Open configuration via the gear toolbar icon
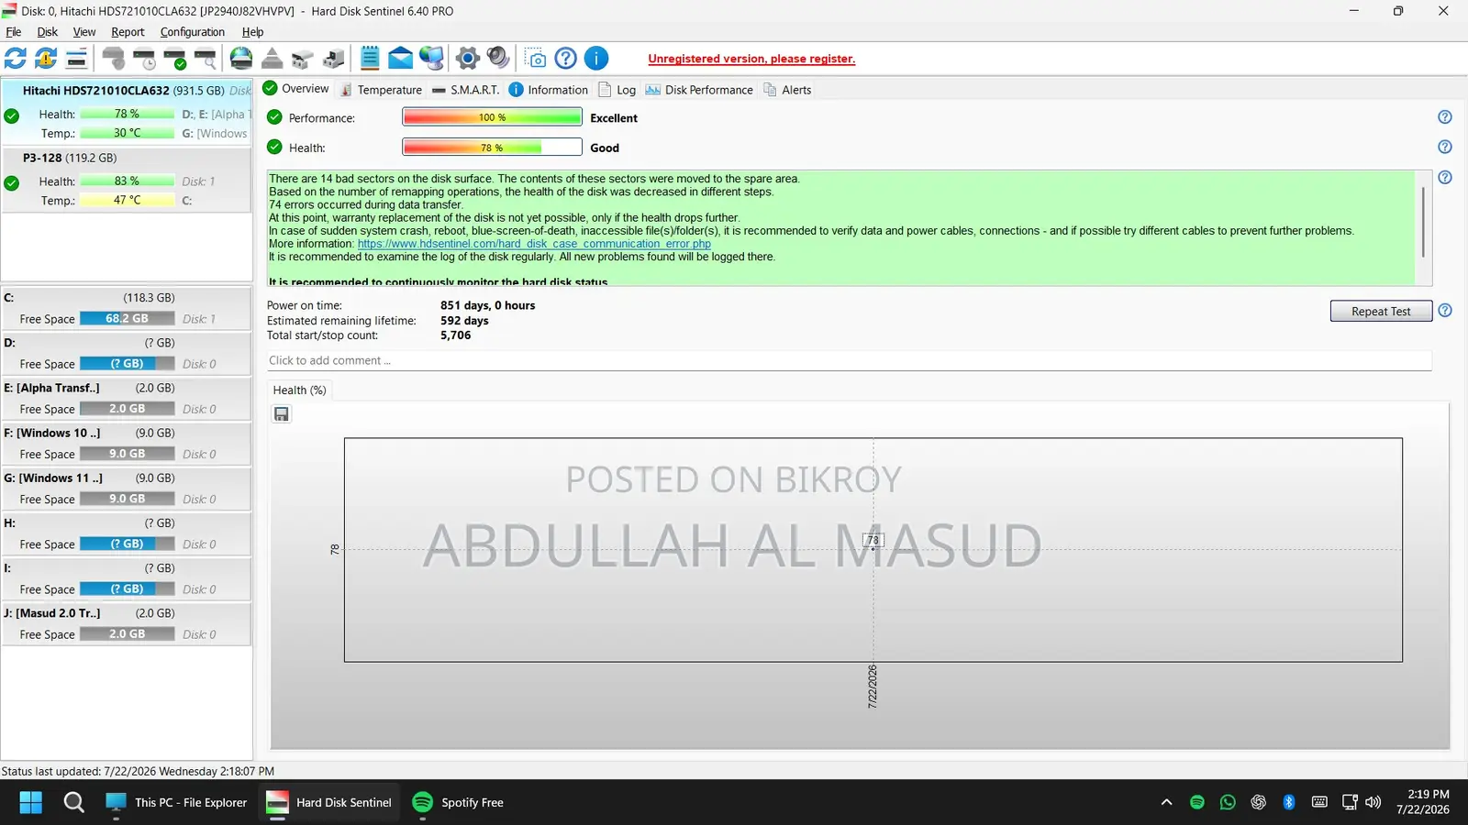Viewport: 1468px width, 825px height. tap(468, 59)
